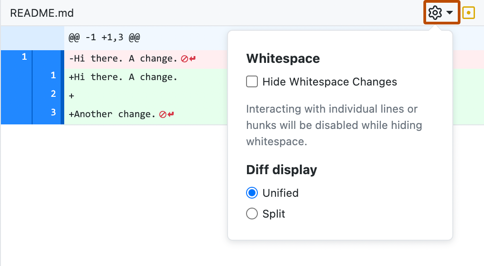Select the hunk header @@ -1 +1,3 @@
The width and height of the screenshot is (484, 266).
[x=104, y=38]
